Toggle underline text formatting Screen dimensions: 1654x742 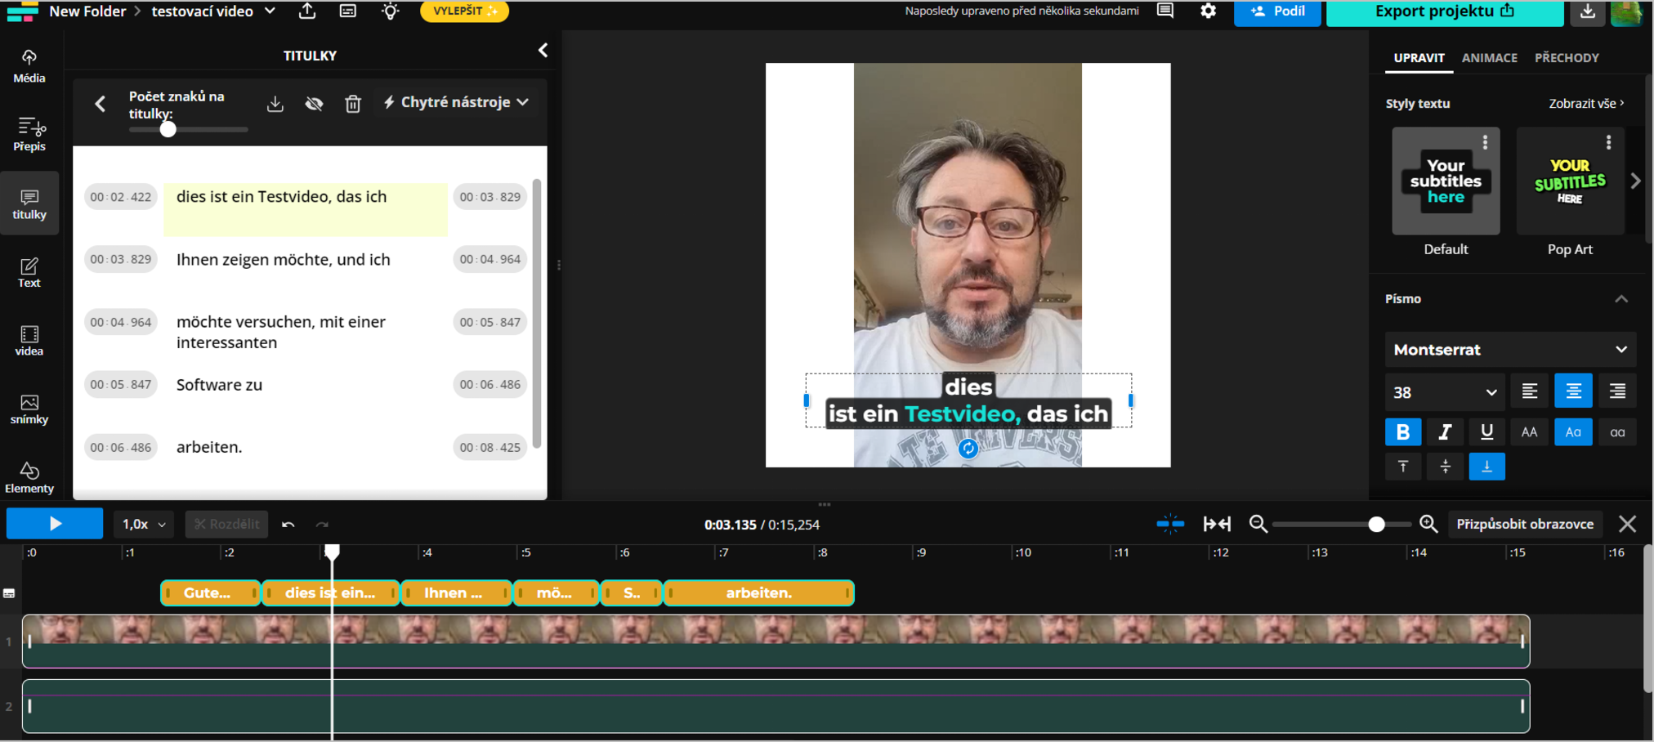tap(1486, 432)
